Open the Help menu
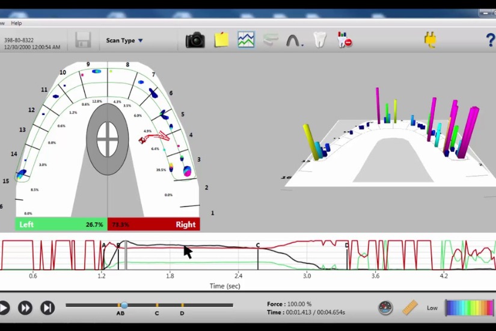The height and width of the screenshot is (331, 496). pyautogui.click(x=16, y=23)
